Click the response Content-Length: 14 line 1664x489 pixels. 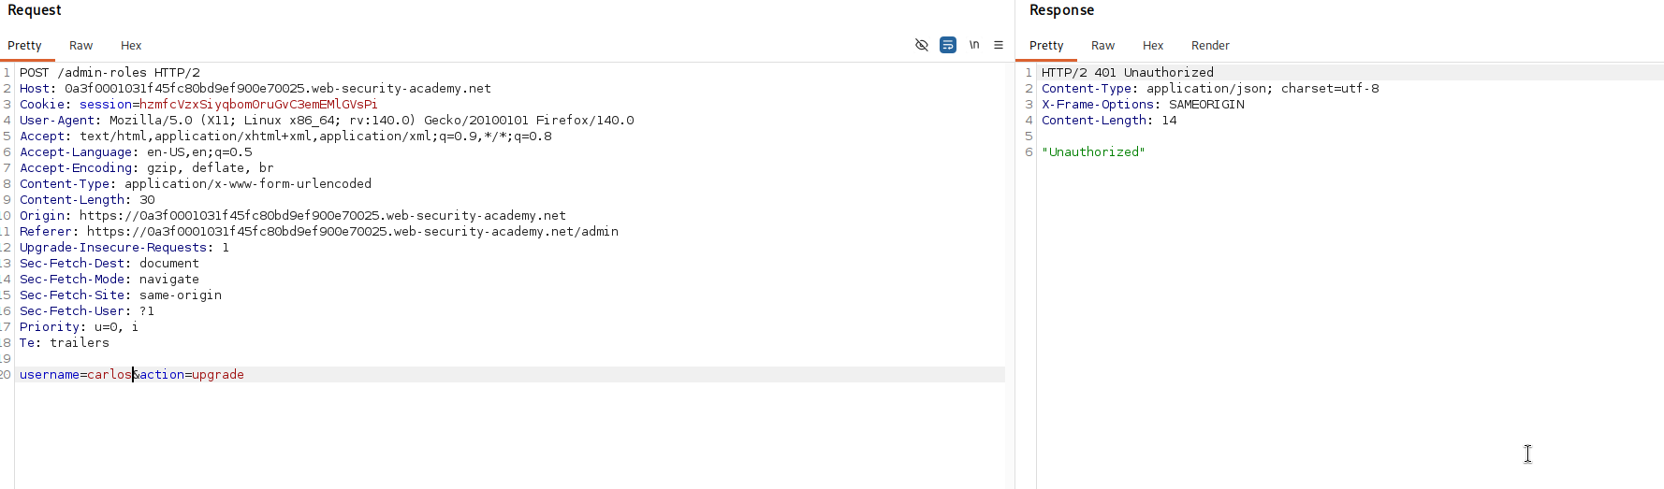click(x=1109, y=120)
